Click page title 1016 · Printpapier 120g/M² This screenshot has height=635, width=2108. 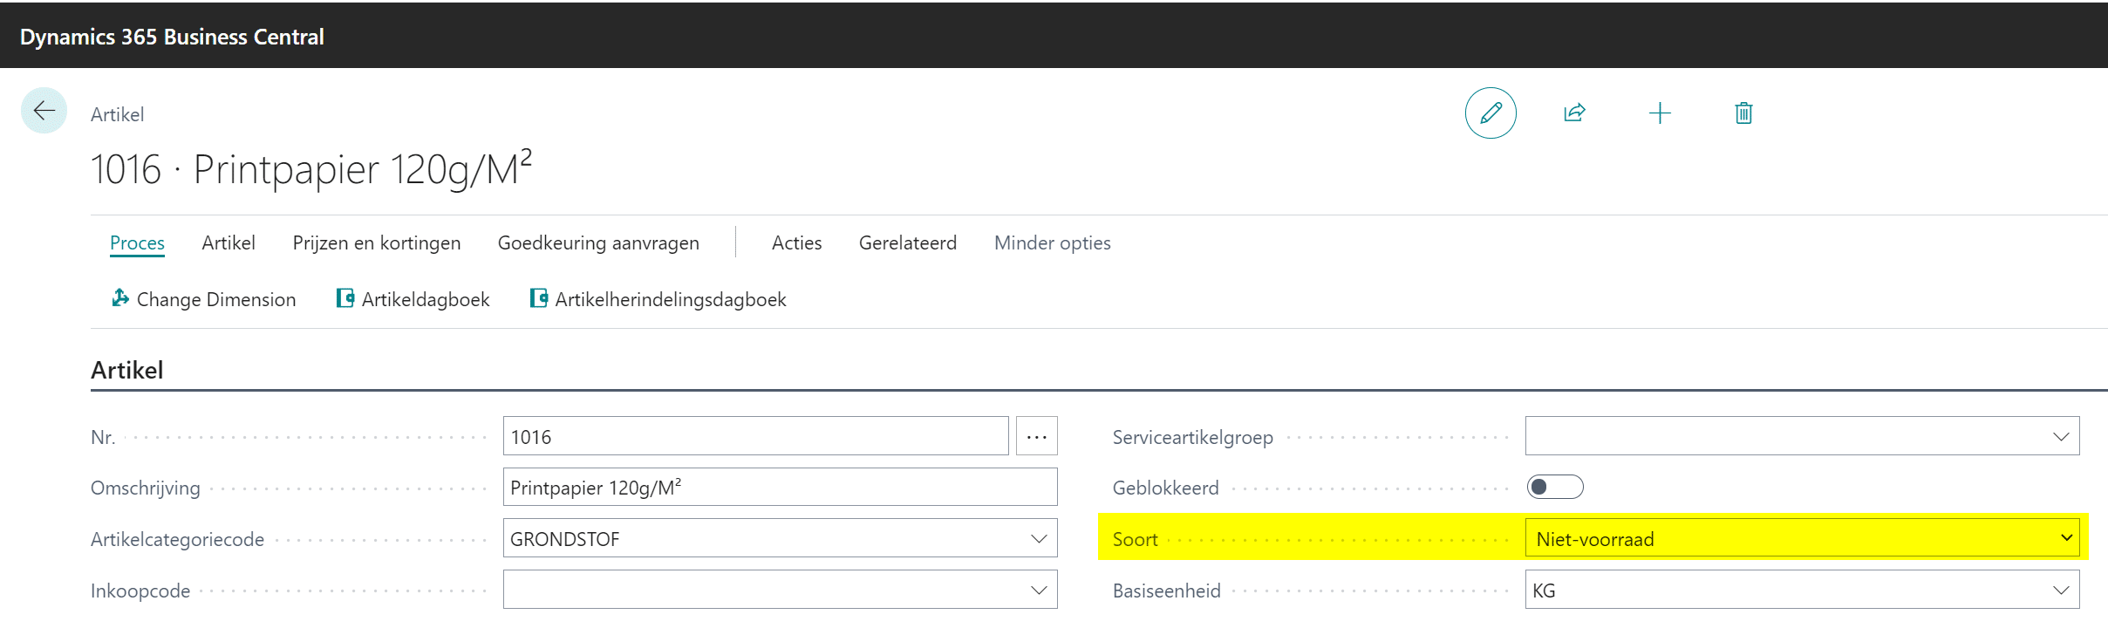[x=311, y=168]
